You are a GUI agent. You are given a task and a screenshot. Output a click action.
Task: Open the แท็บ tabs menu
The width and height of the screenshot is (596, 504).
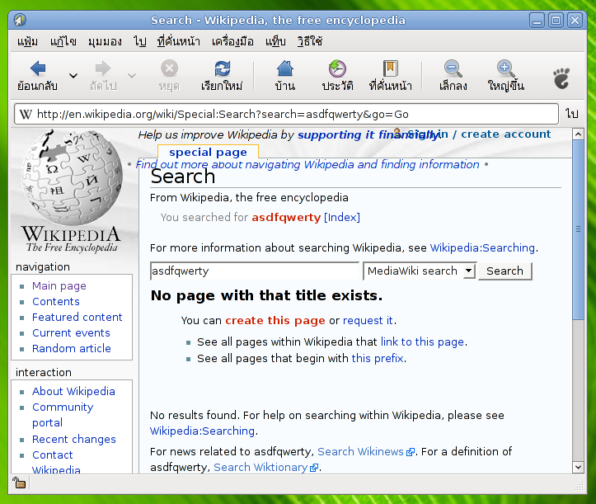coord(275,41)
